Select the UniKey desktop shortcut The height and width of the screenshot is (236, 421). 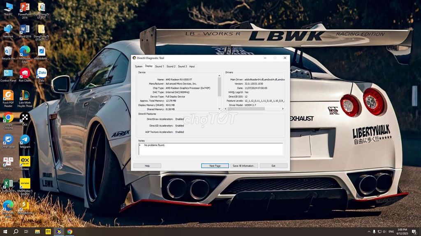[8, 163]
